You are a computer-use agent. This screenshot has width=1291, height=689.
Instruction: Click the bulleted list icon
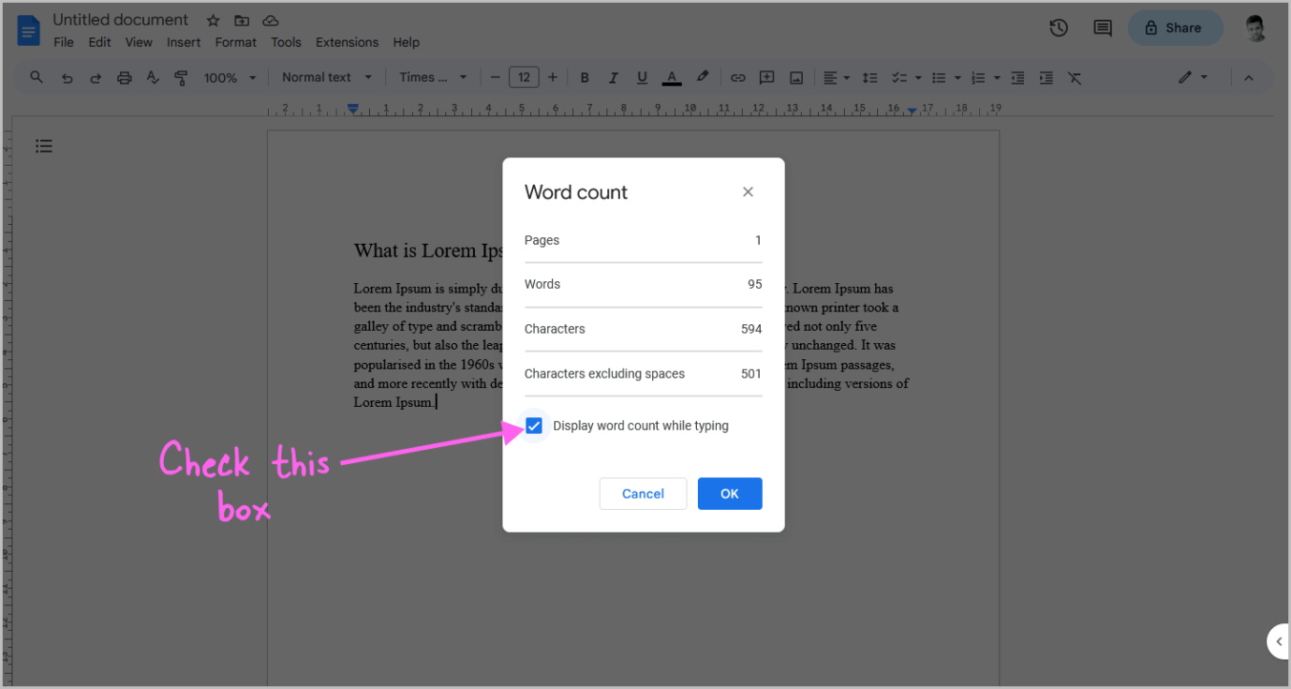tap(938, 78)
